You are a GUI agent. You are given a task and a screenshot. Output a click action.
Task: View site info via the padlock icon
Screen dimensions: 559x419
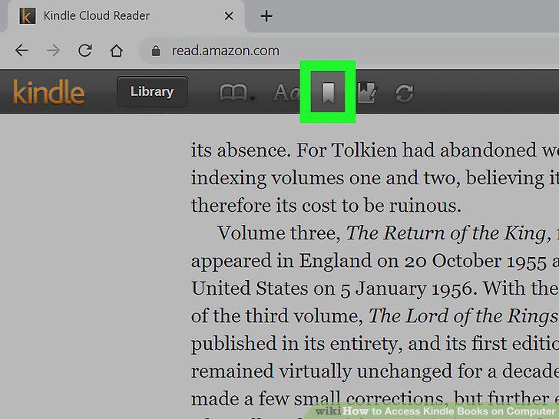pyautogui.click(x=156, y=51)
